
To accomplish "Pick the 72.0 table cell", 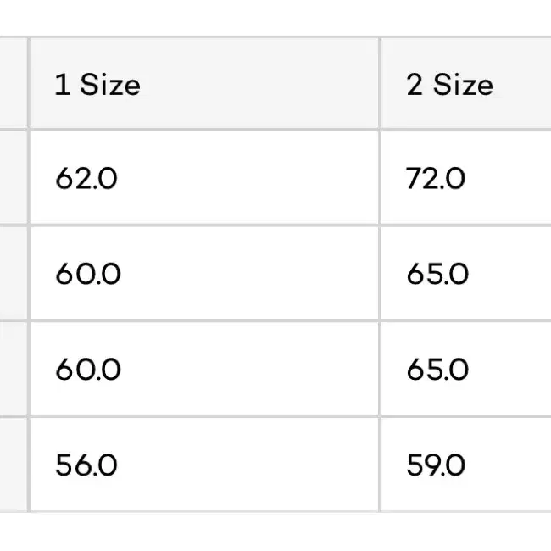I will click(466, 178).
